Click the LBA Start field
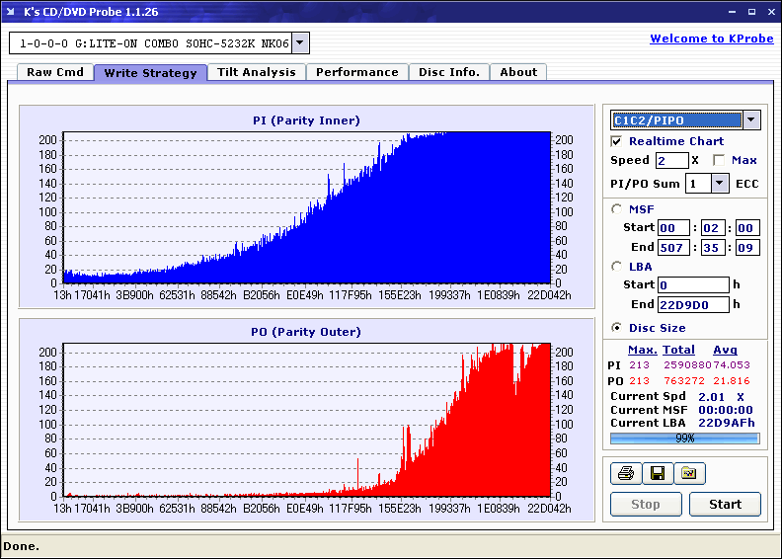Screen dimensions: 782x559 (x=694, y=284)
